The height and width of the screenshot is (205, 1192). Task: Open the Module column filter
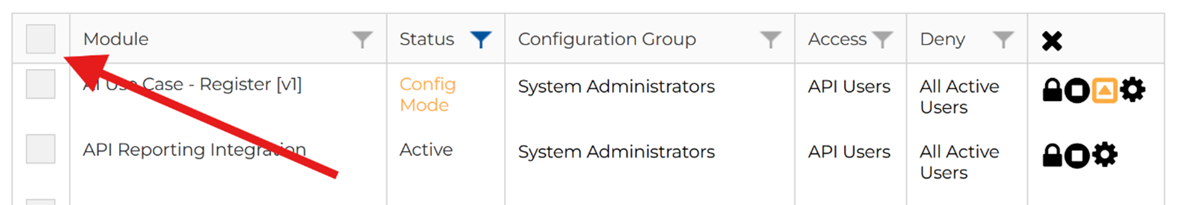pyautogui.click(x=362, y=40)
